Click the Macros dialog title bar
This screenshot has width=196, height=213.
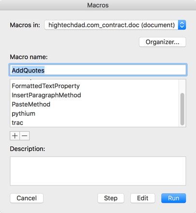pyautogui.click(x=98, y=5)
